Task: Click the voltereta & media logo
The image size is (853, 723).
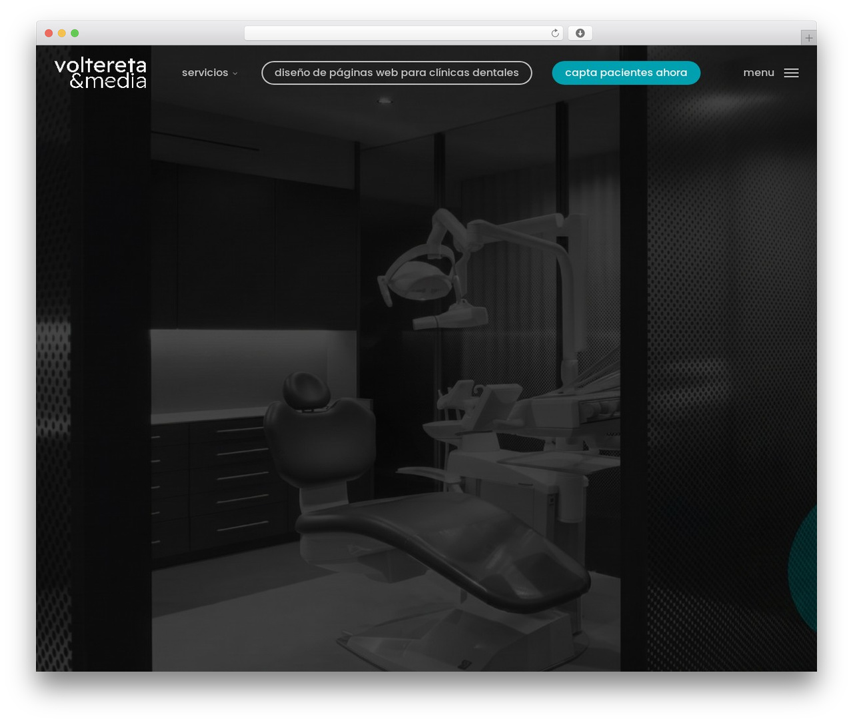Action: [101, 73]
